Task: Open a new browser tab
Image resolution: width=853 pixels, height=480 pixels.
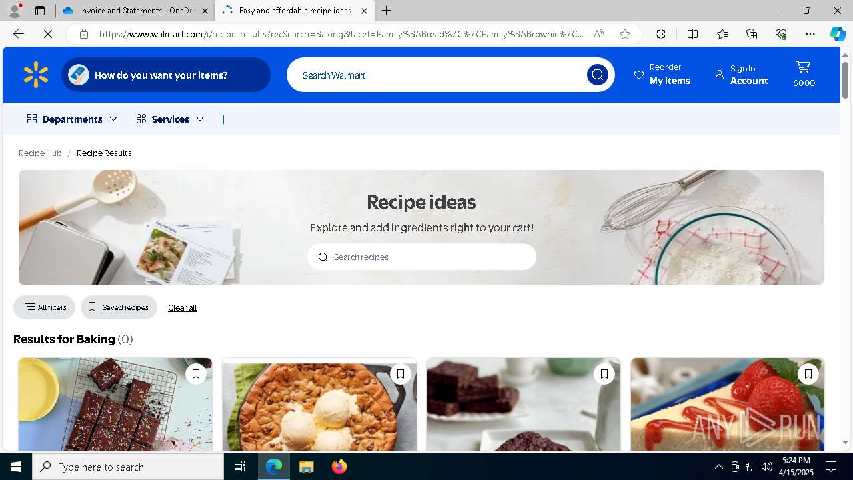Action: pos(387,11)
